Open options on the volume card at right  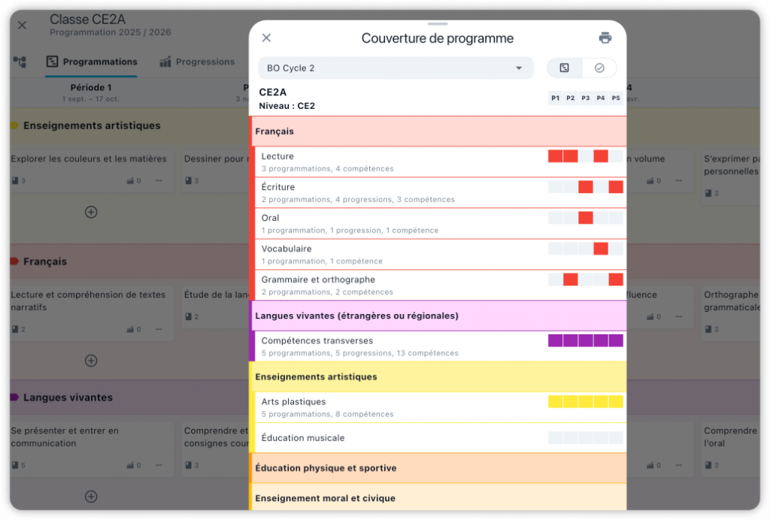[x=678, y=180]
